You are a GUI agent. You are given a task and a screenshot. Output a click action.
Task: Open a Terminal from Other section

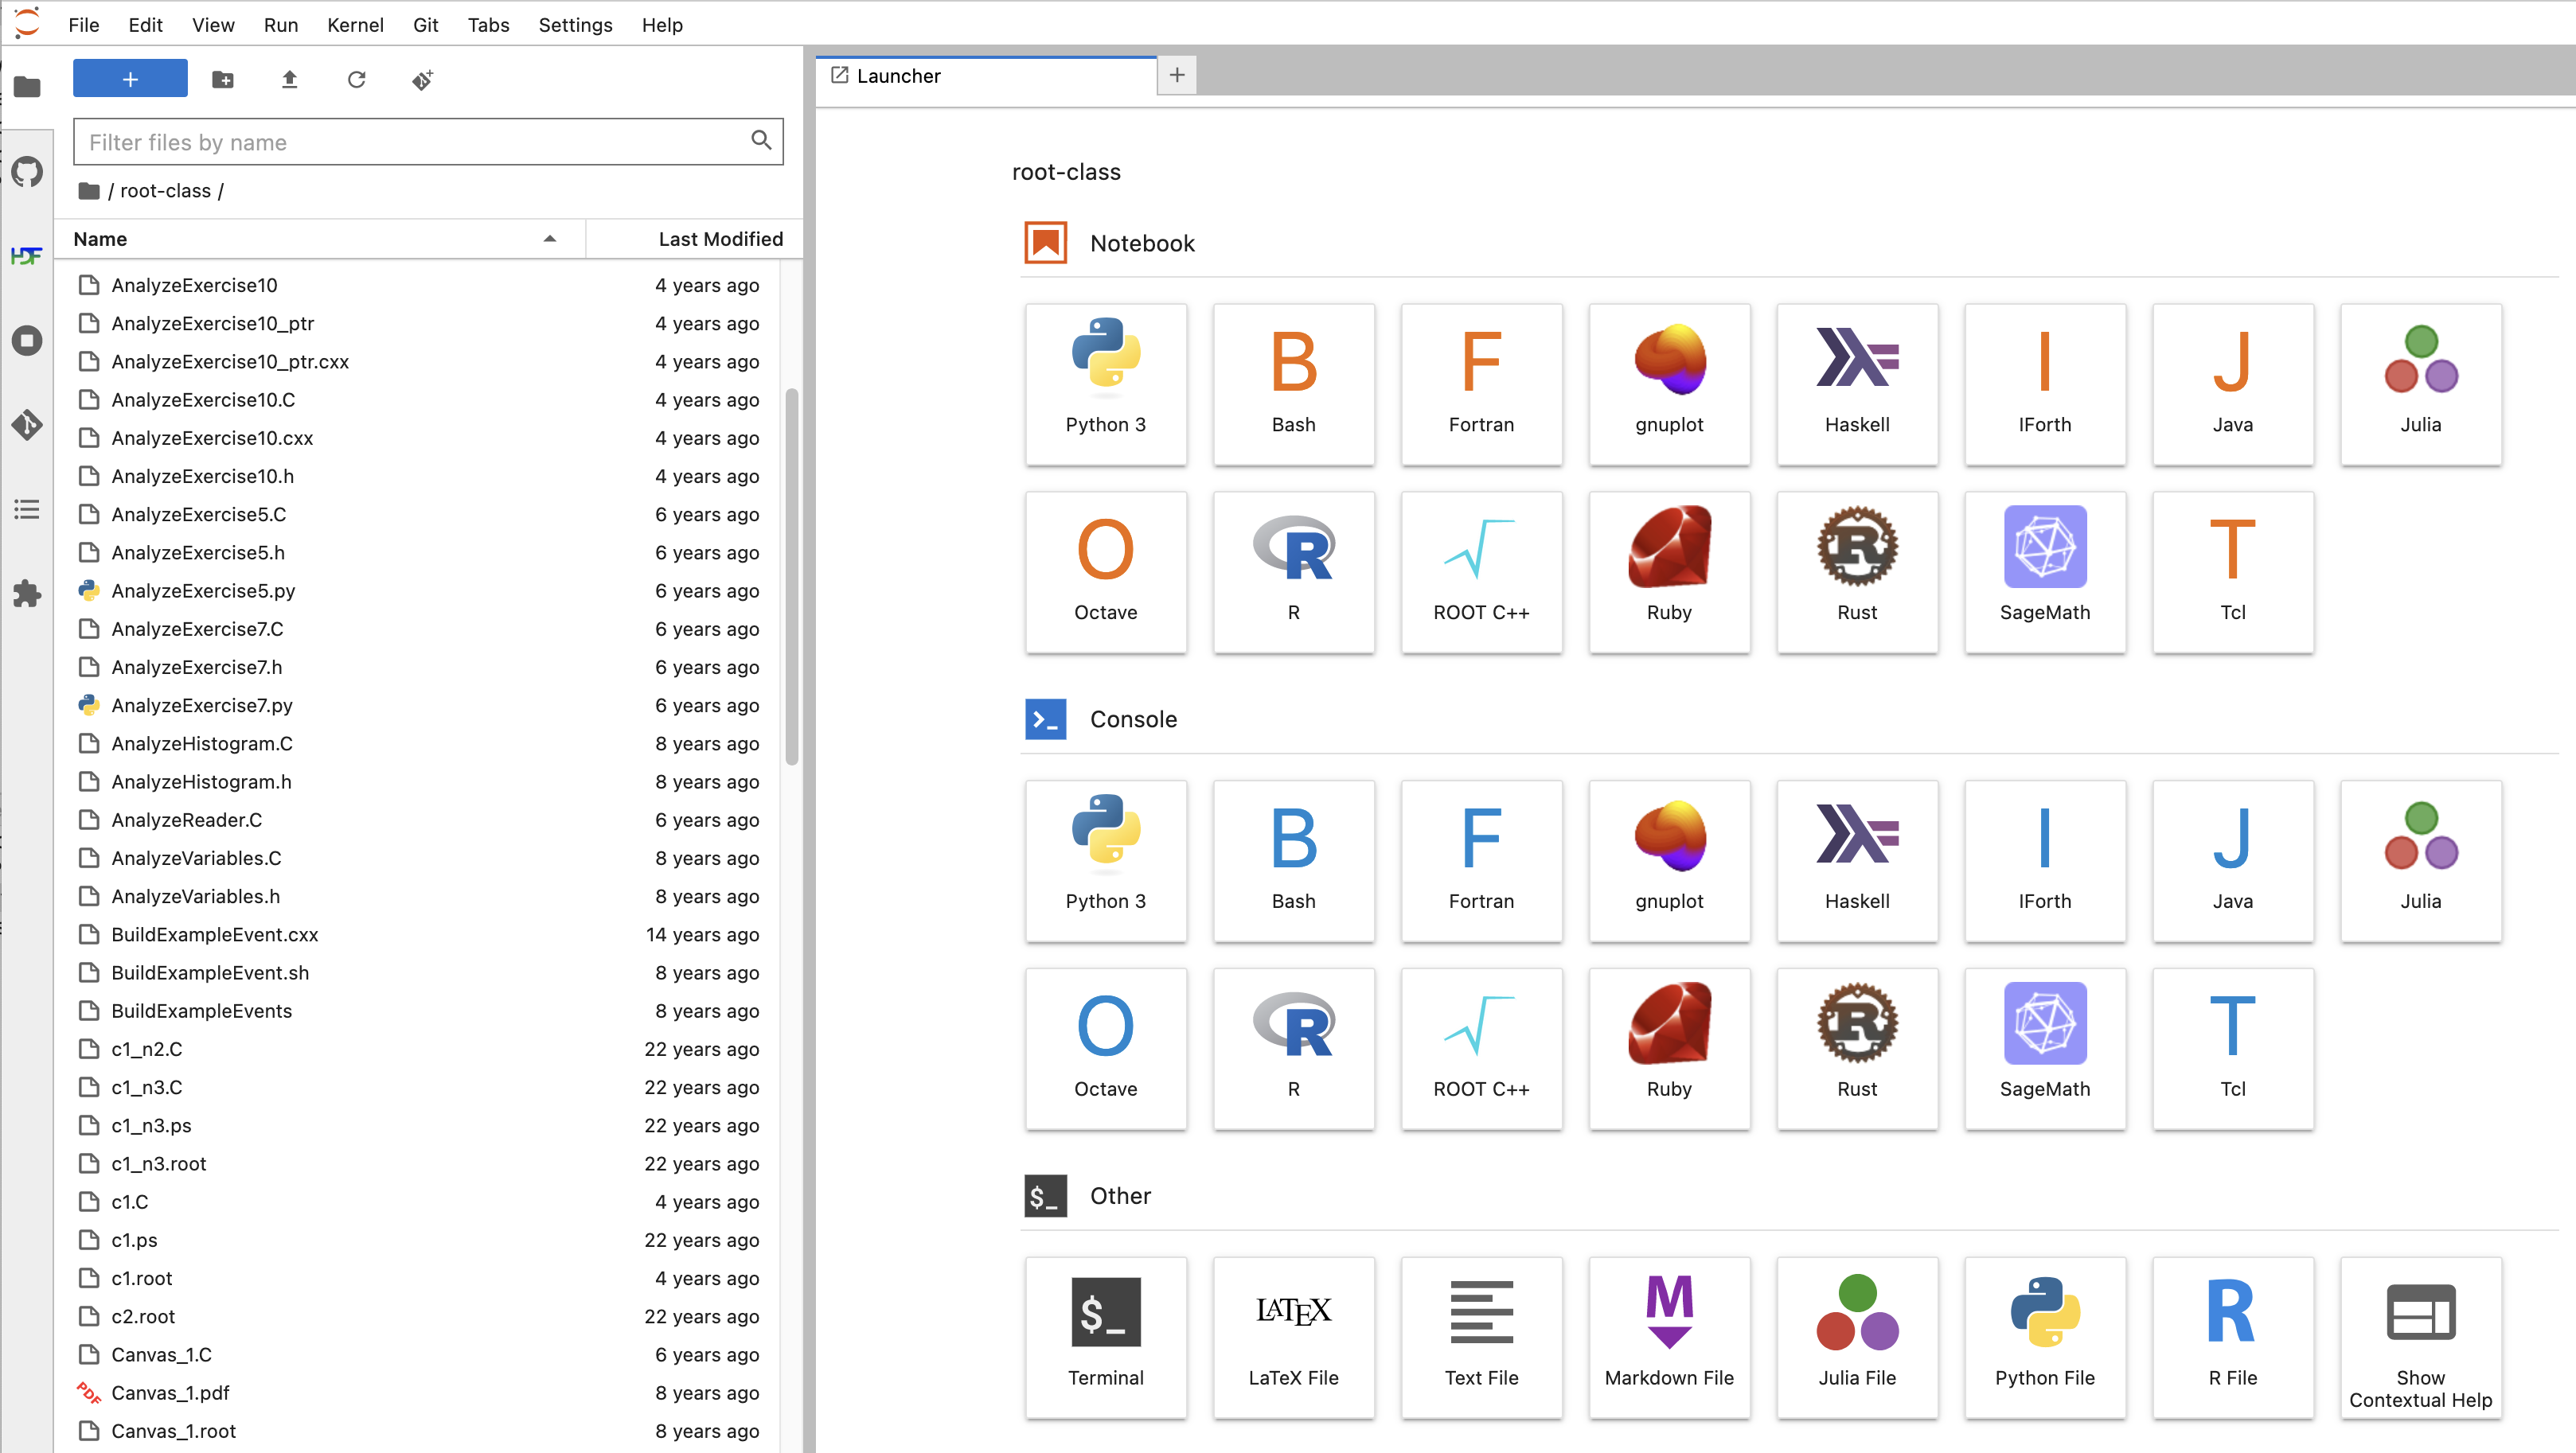click(1105, 1336)
